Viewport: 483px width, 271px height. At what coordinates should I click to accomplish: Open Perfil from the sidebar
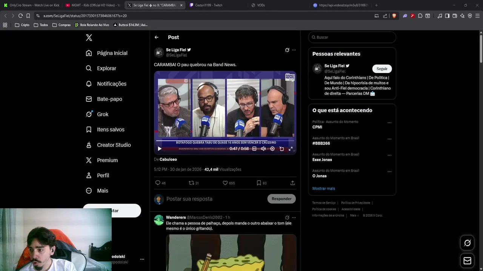97,175
